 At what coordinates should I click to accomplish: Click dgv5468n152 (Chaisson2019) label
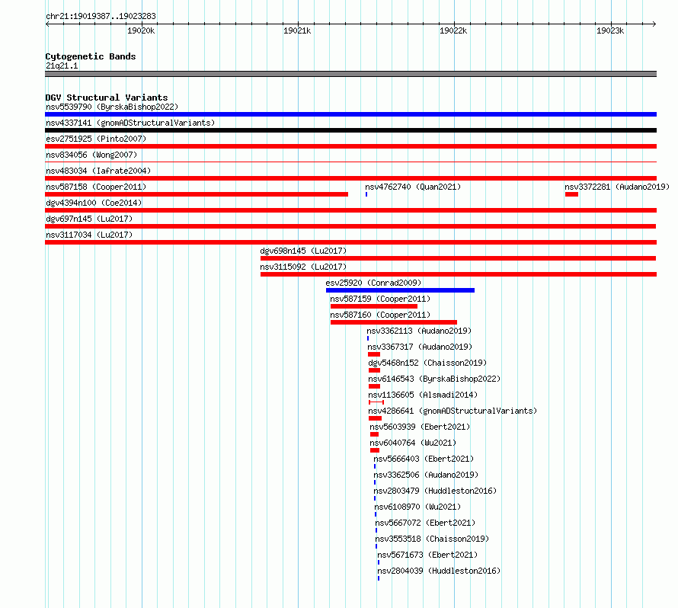(x=427, y=363)
